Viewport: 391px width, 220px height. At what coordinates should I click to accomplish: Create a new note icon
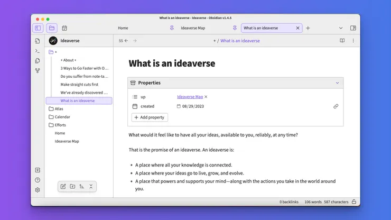tap(63, 187)
